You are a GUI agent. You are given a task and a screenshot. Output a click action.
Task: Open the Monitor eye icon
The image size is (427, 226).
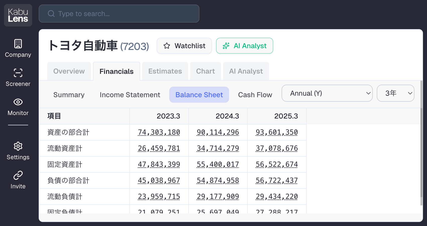coord(18,102)
